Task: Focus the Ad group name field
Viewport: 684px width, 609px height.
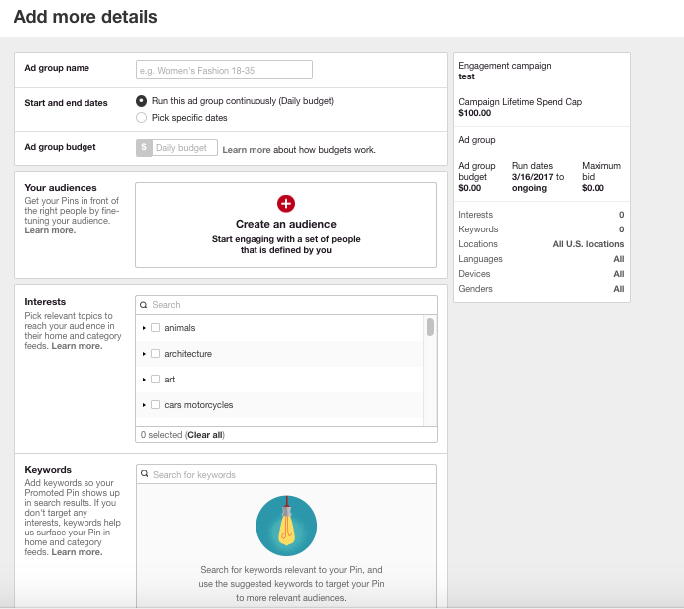Action: [x=225, y=70]
